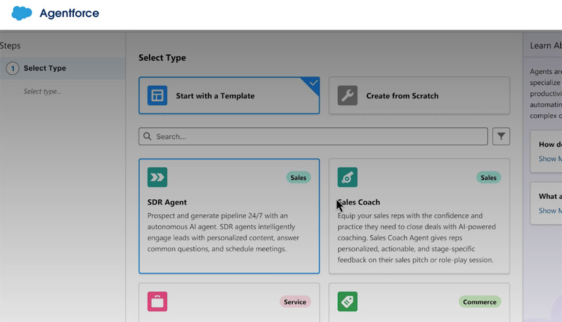Viewport: 562px width, 322px height.
Task: Click the Sales badge on SDR Agent
Action: point(298,178)
